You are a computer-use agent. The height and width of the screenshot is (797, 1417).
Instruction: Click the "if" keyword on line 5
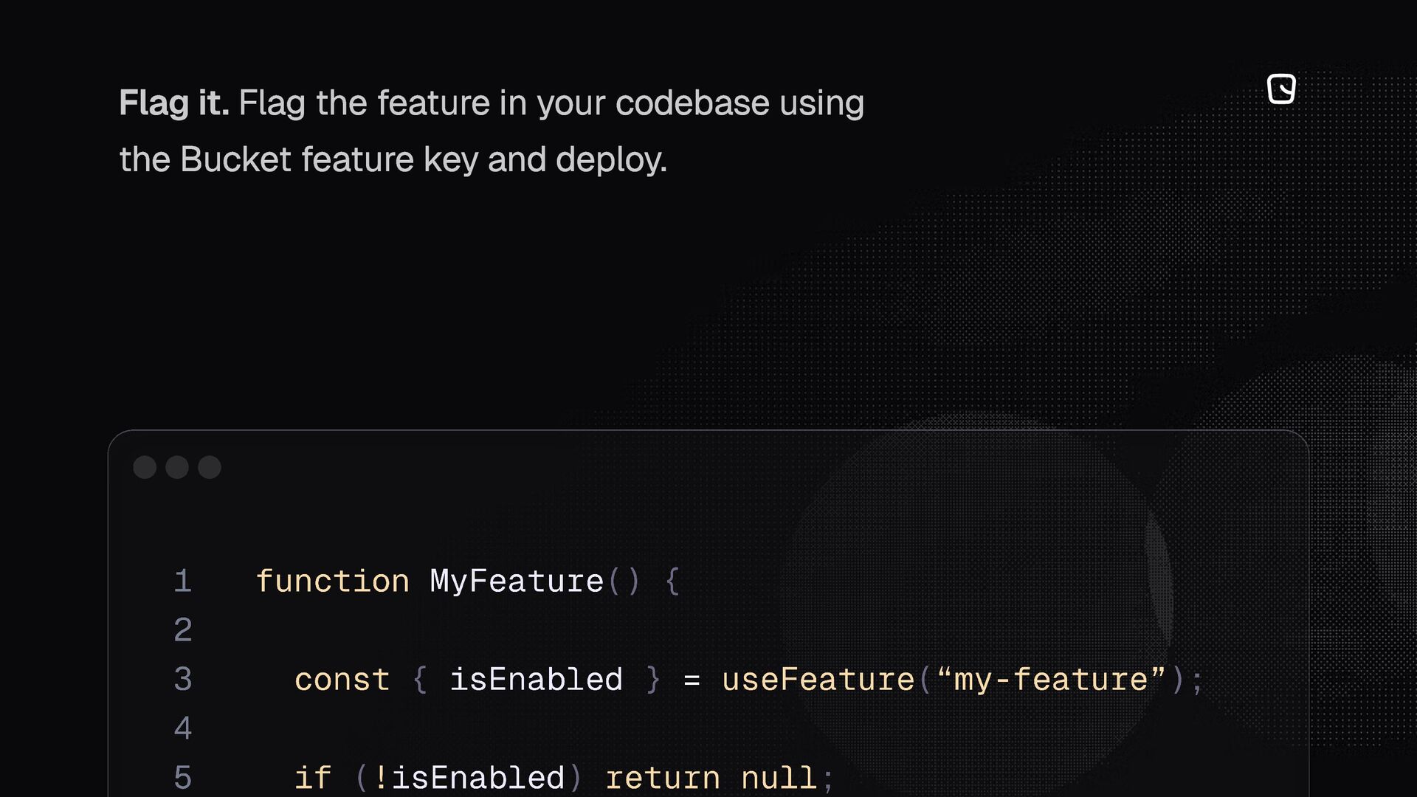coord(313,778)
